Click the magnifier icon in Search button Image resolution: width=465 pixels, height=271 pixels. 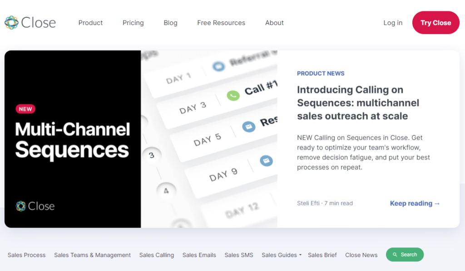[x=395, y=255]
